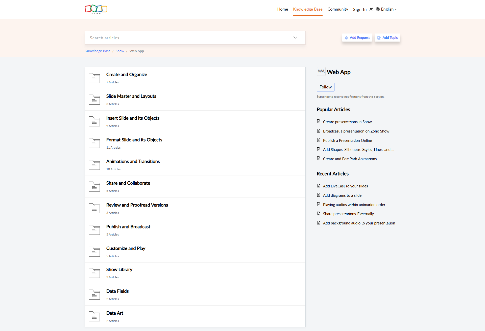Click the globe language icon
The image size is (485, 331).
pyautogui.click(x=378, y=9)
